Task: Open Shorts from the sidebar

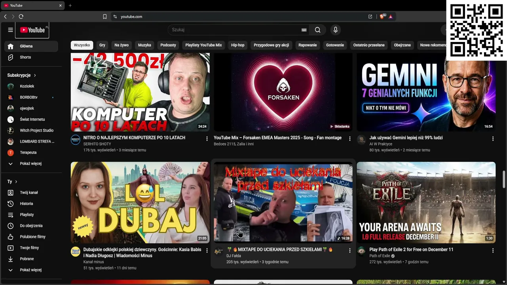Action: (x=31, y=57)
